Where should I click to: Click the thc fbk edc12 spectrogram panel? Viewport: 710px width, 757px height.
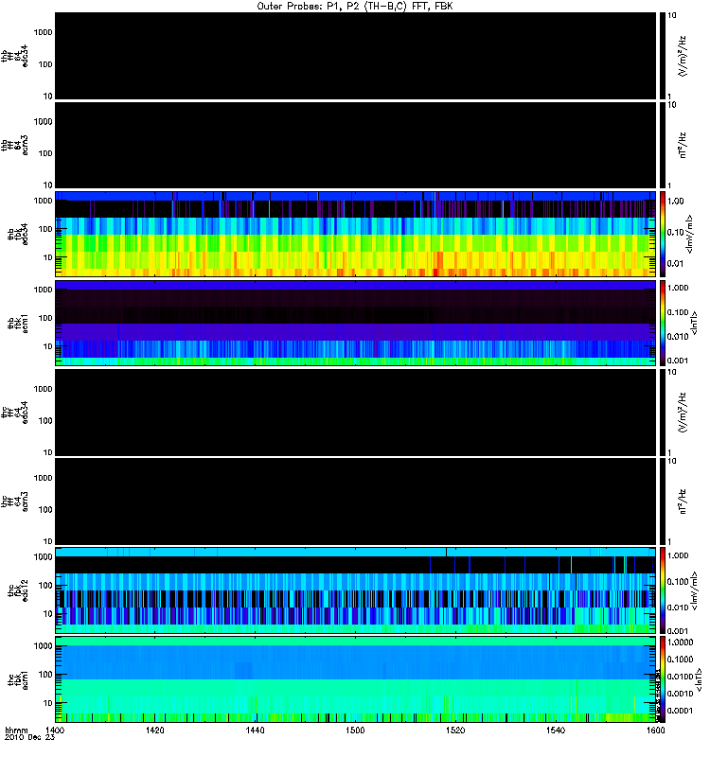[x=356, y=590]
